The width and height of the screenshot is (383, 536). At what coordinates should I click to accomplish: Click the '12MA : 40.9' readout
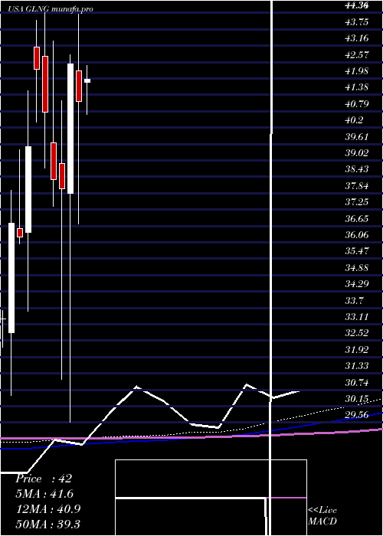tap(48, 509)
